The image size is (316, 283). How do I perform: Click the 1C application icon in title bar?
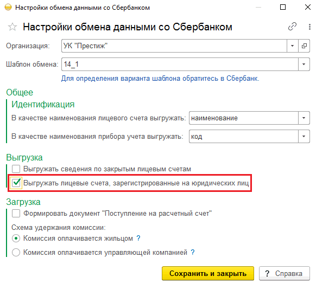(x=8, y=8)
